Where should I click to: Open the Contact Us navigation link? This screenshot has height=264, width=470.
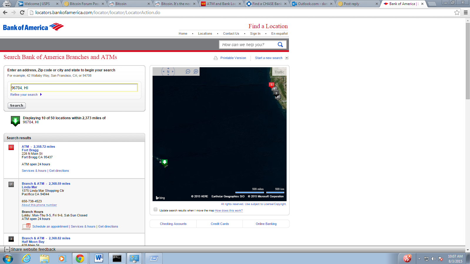click(x=231, y=33)
